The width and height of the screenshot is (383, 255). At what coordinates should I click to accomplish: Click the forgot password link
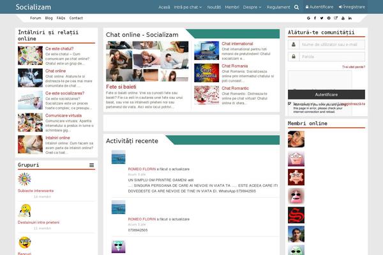click(x=354, y=67)
